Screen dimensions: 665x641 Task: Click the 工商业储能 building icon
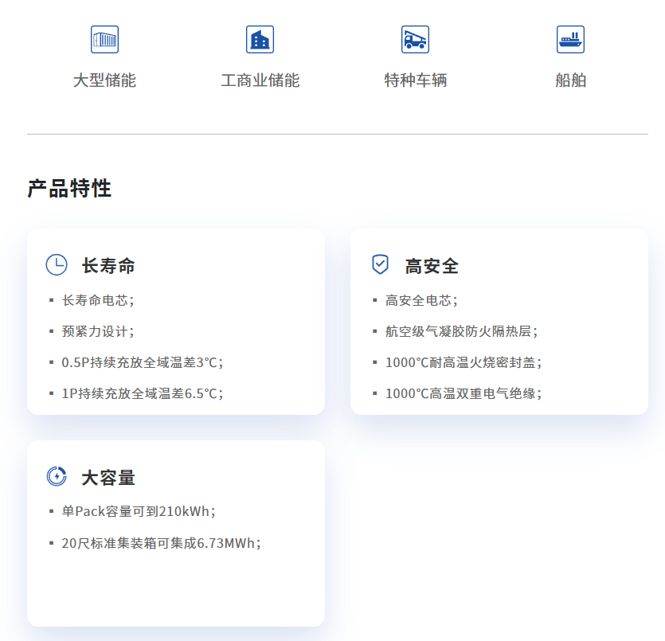click(260, 39)
